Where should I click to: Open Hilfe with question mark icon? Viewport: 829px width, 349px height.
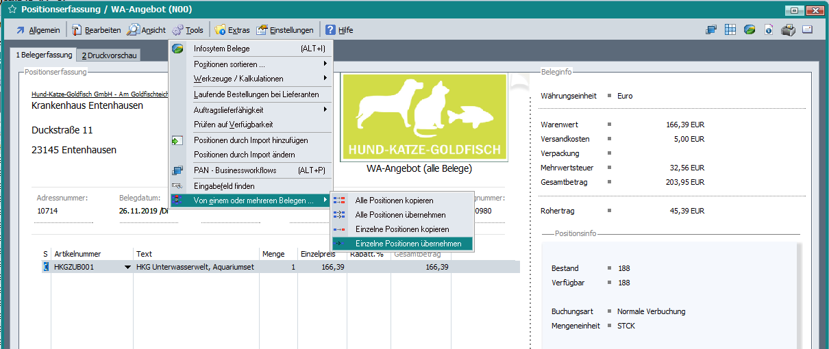click(x=339, y=30)
